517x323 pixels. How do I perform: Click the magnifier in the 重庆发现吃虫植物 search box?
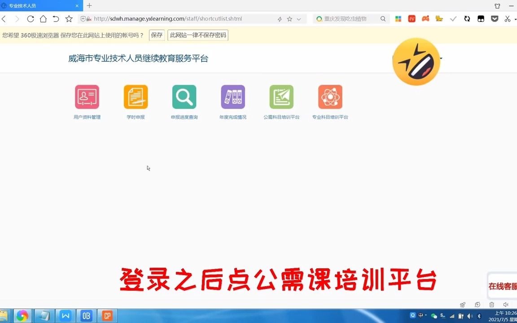(x=382, y=19)
